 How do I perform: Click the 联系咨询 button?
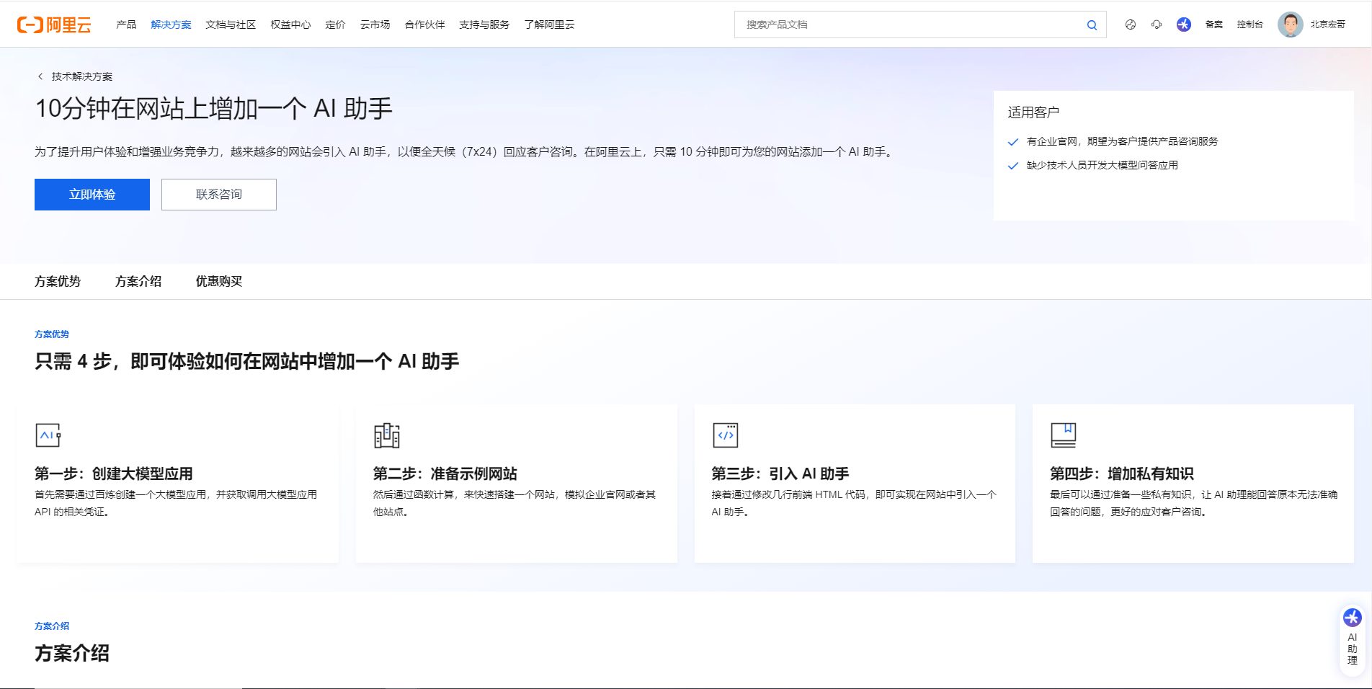tap(219, 195)
